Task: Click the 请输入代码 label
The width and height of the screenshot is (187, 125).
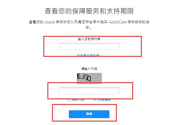Action: click(89, 69)
